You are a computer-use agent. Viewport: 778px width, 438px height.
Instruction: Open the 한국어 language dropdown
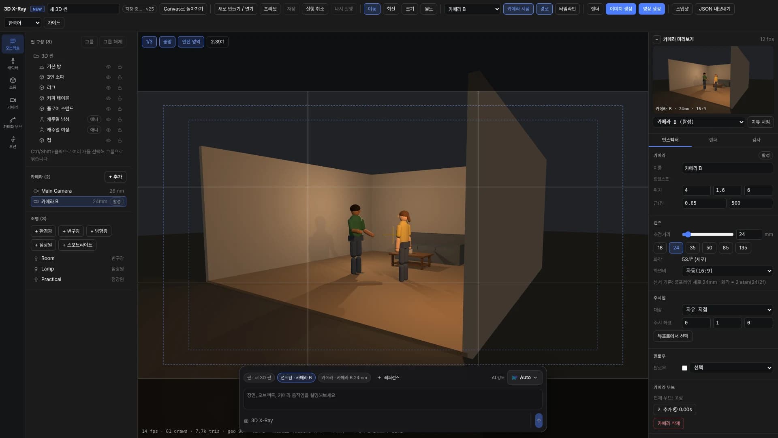coord(23,23)
